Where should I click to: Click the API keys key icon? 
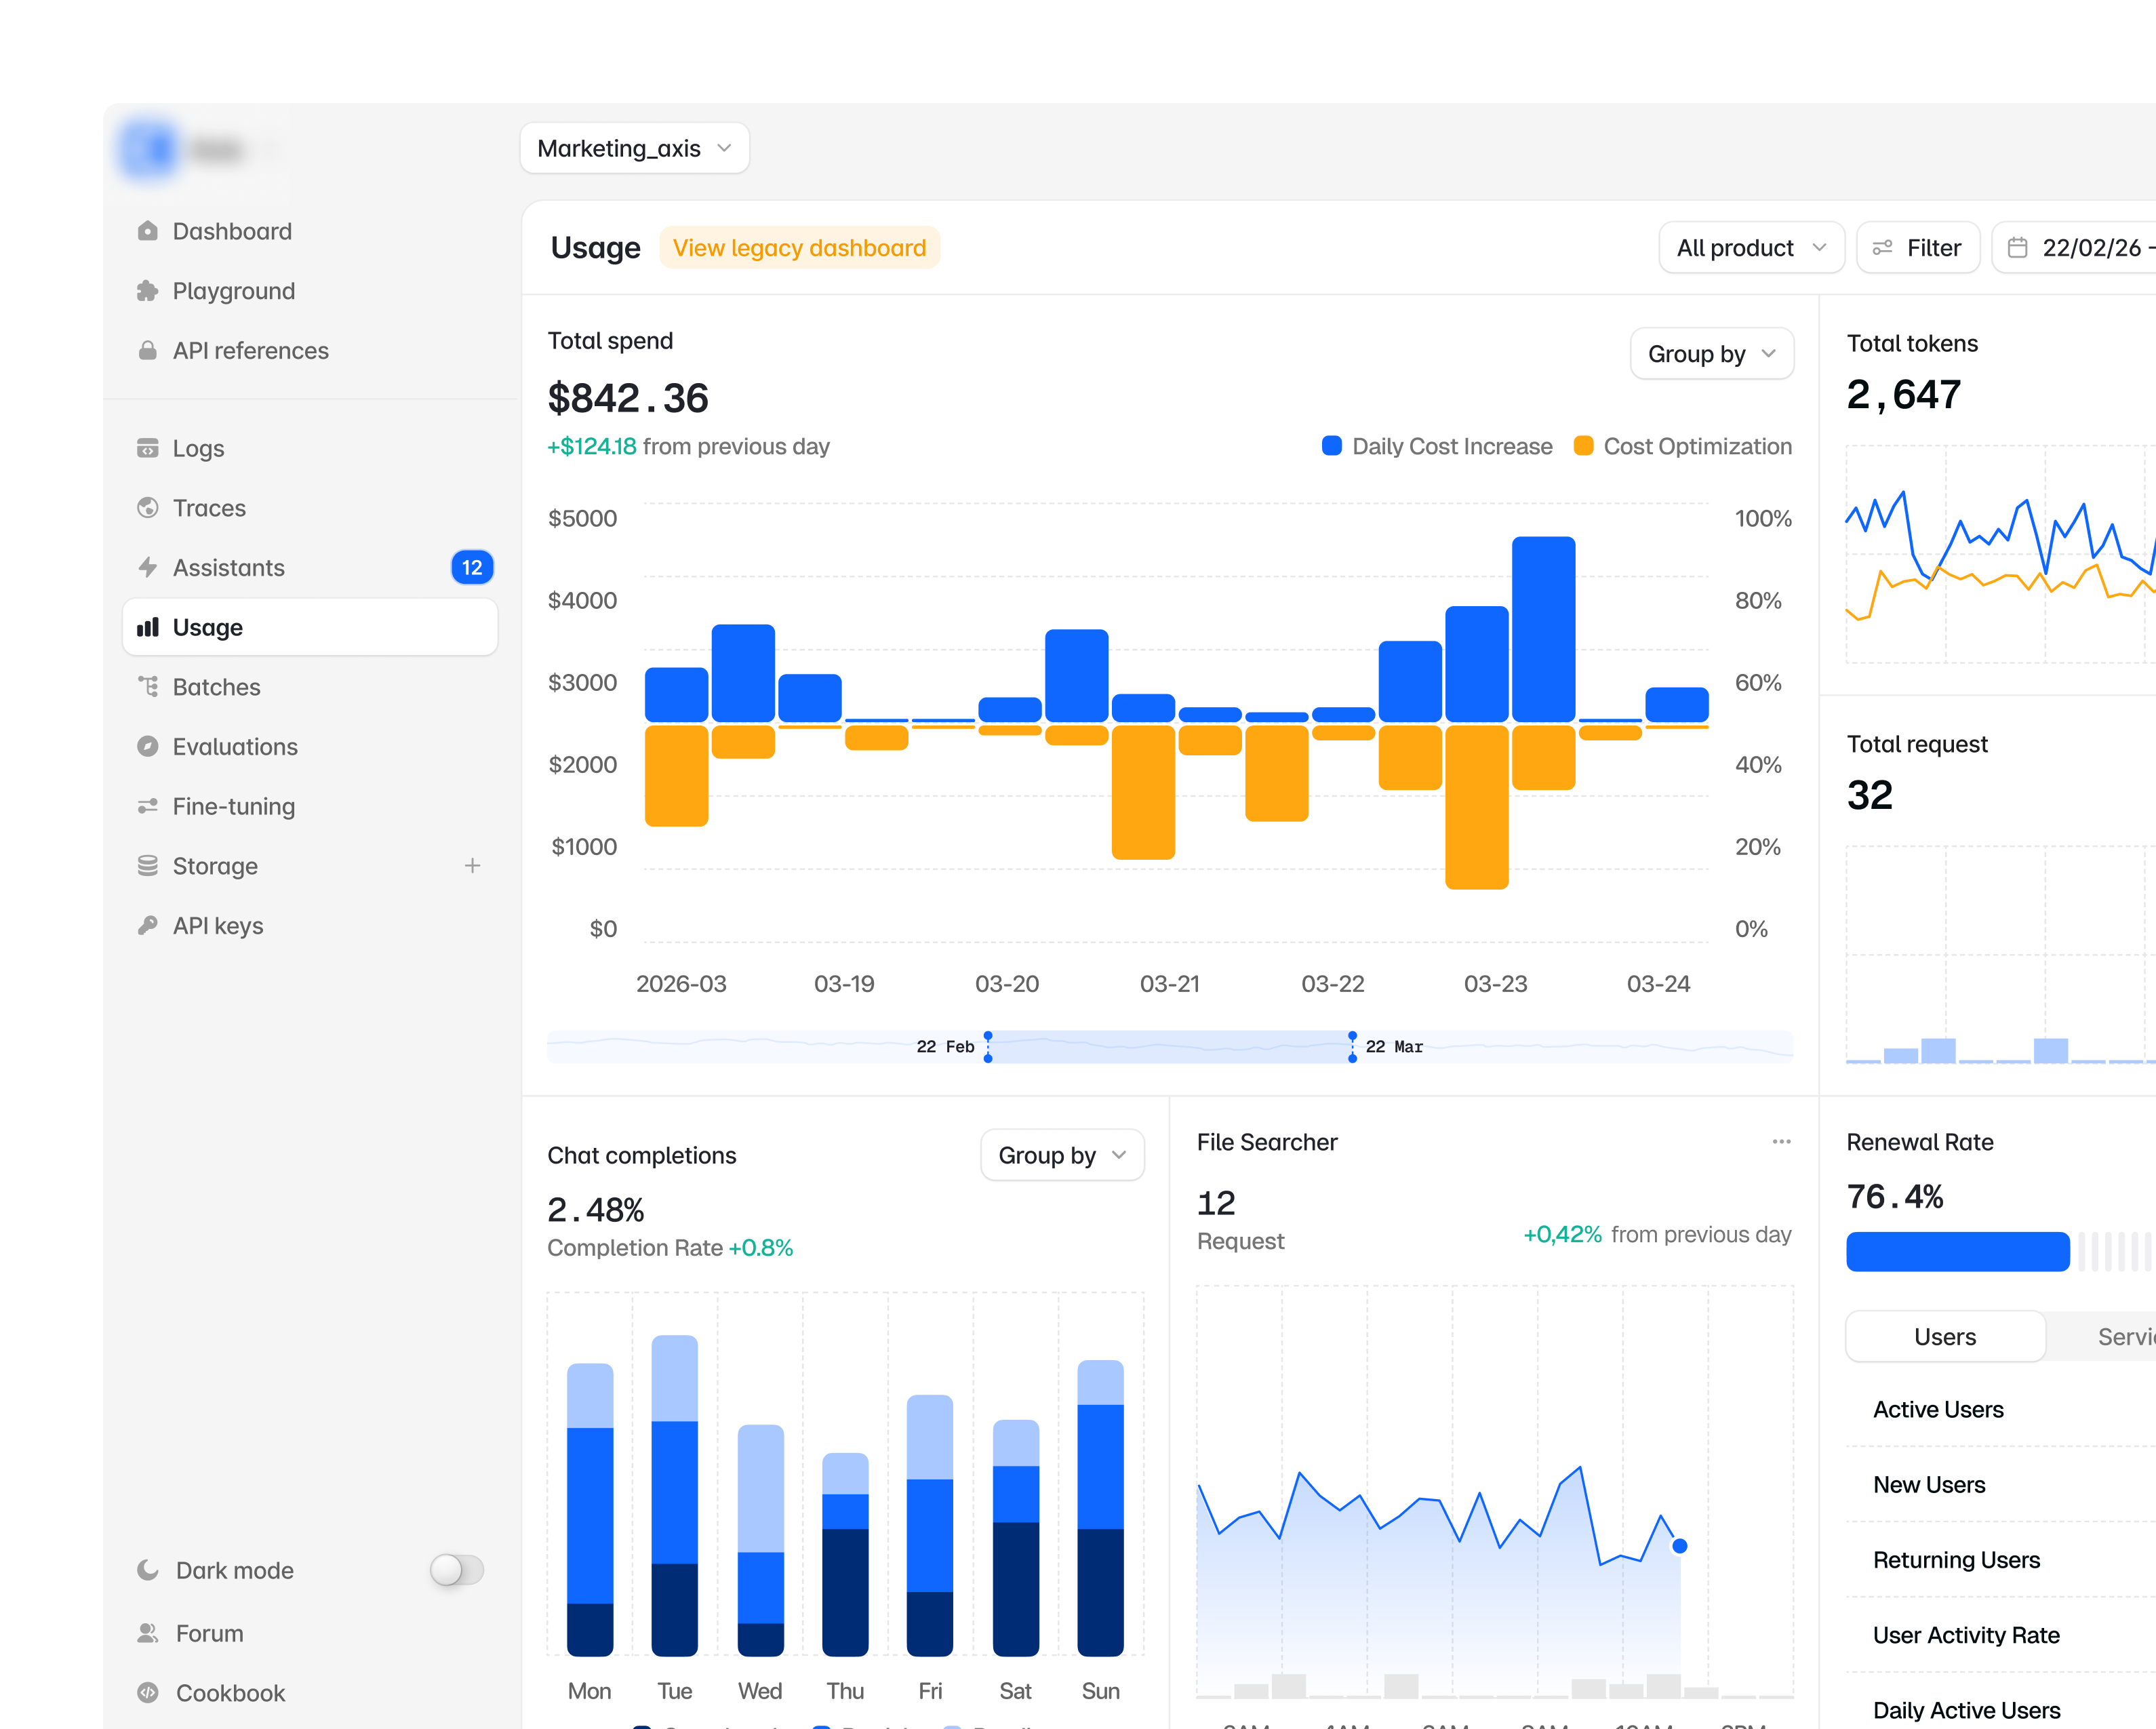tap(148, 926)
